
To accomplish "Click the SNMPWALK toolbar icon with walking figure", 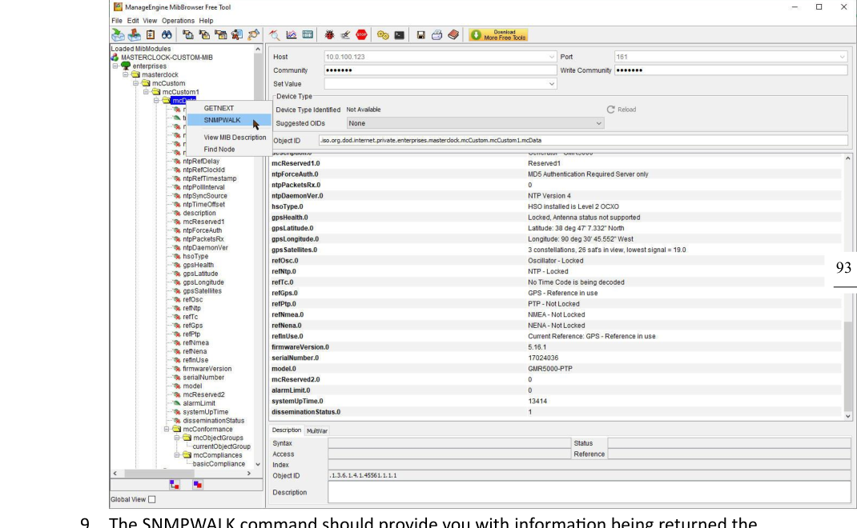I will 236,35.
